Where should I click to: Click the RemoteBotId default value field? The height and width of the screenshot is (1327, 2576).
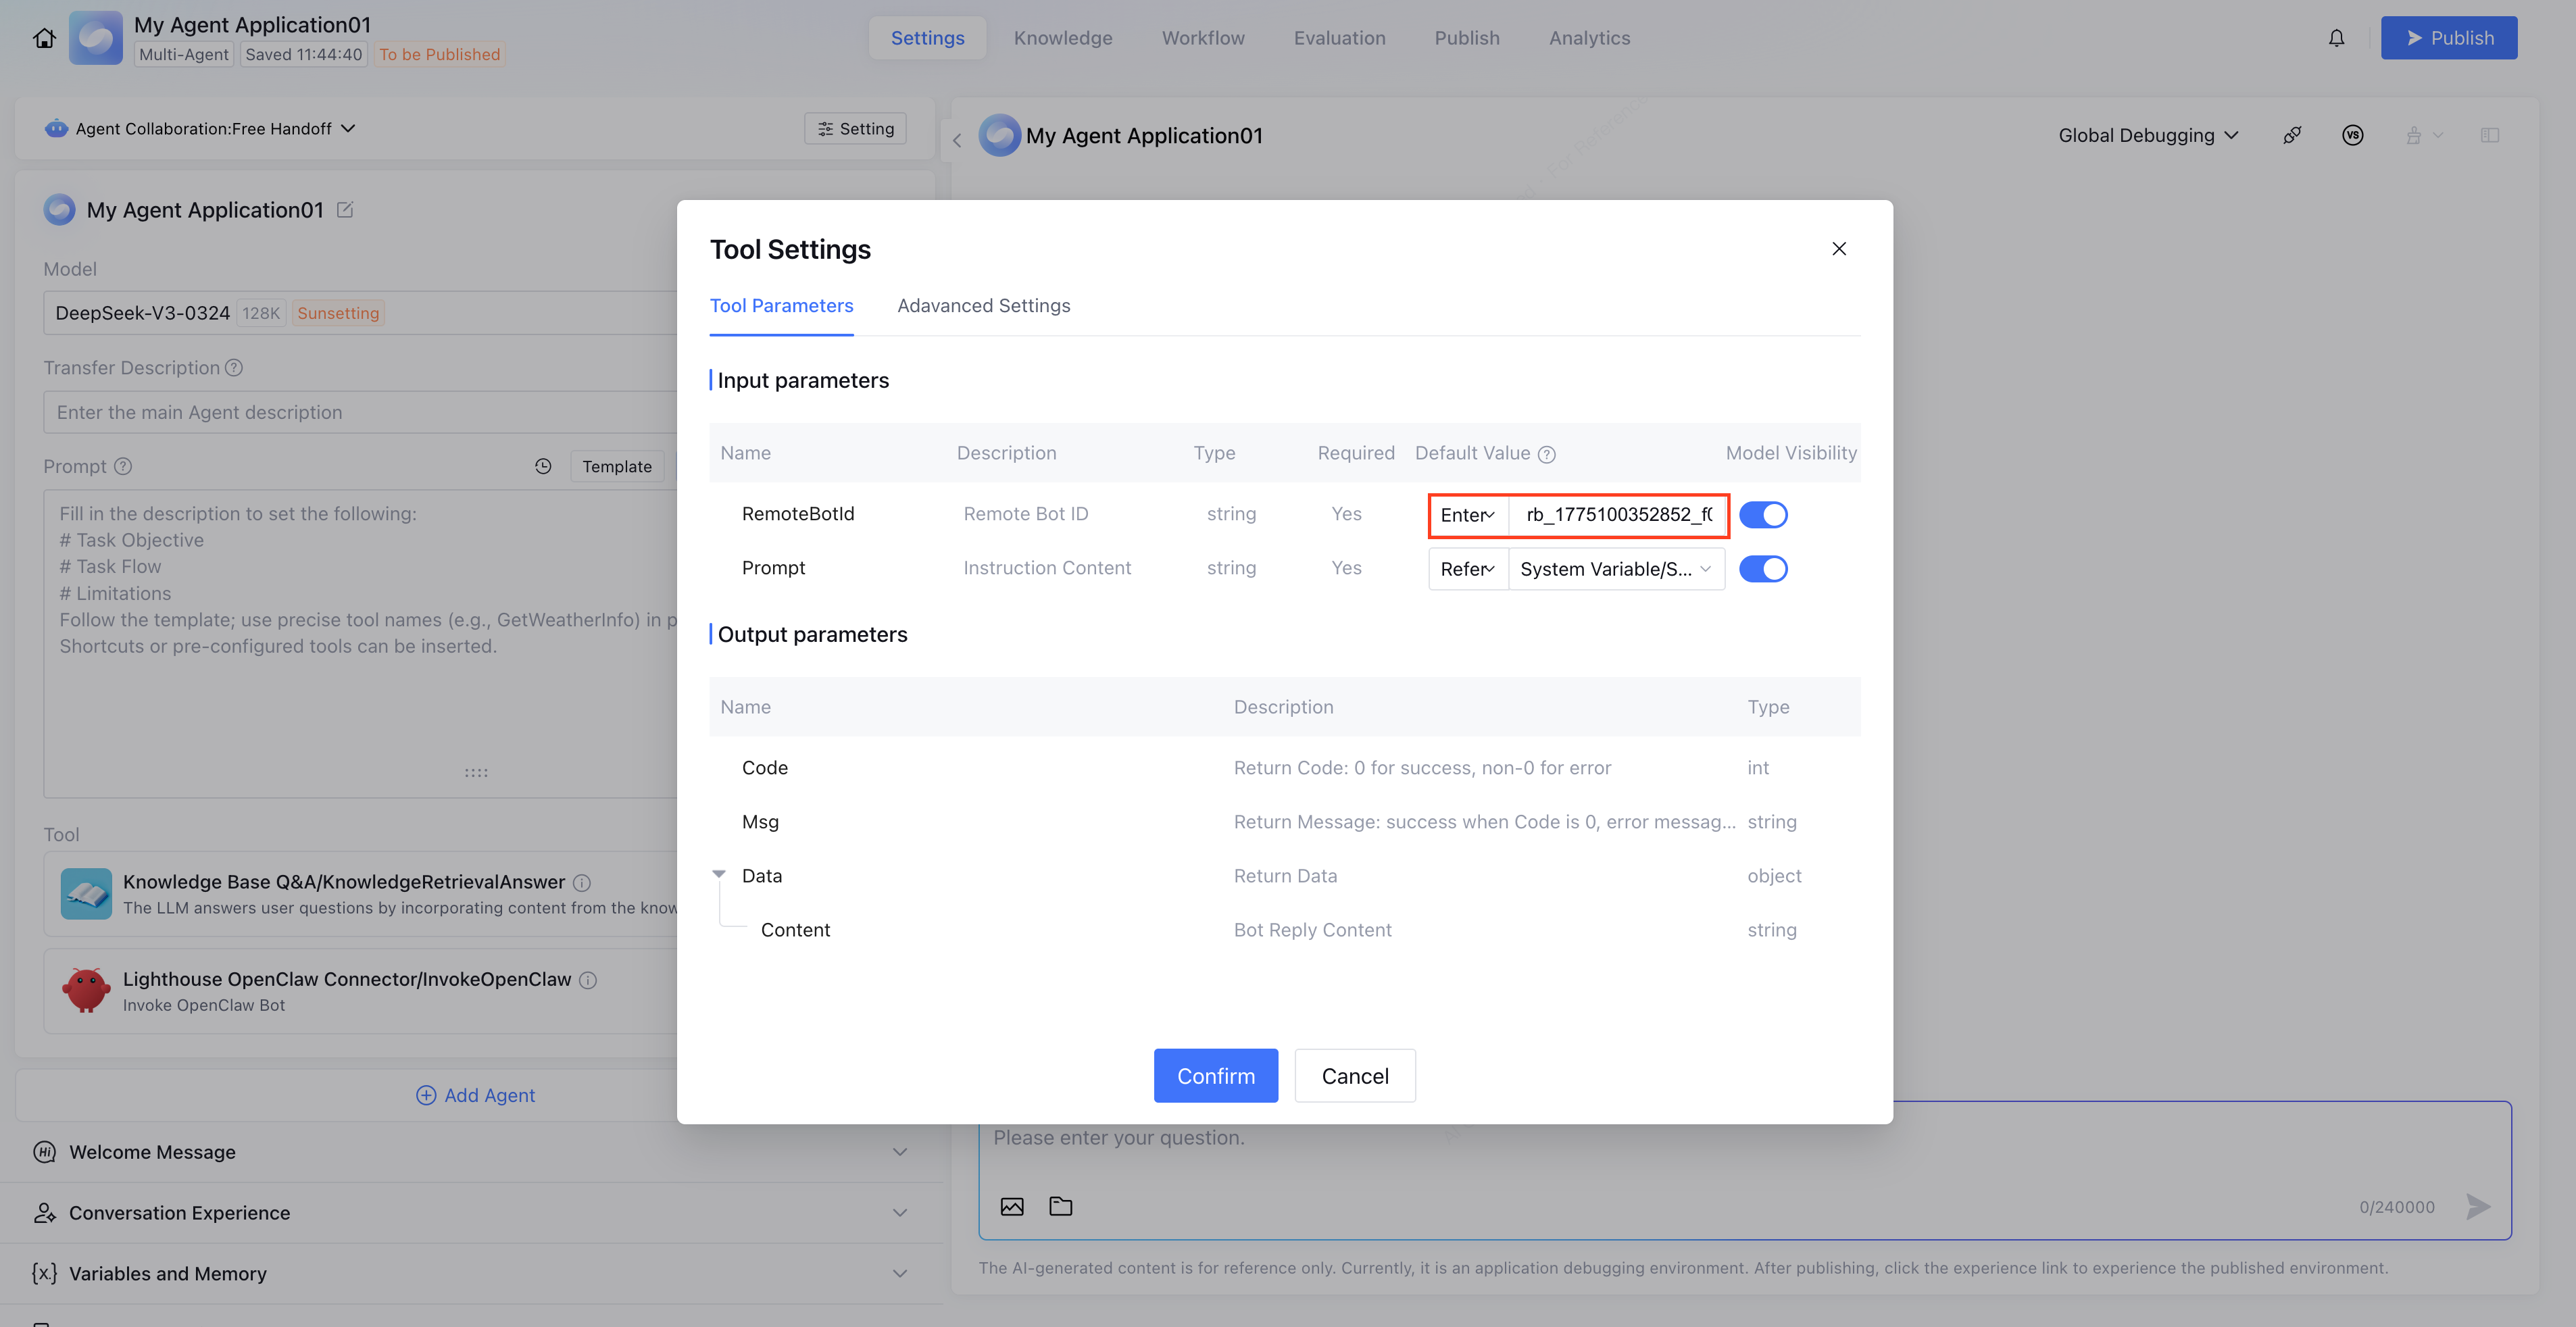point(1617,515)
